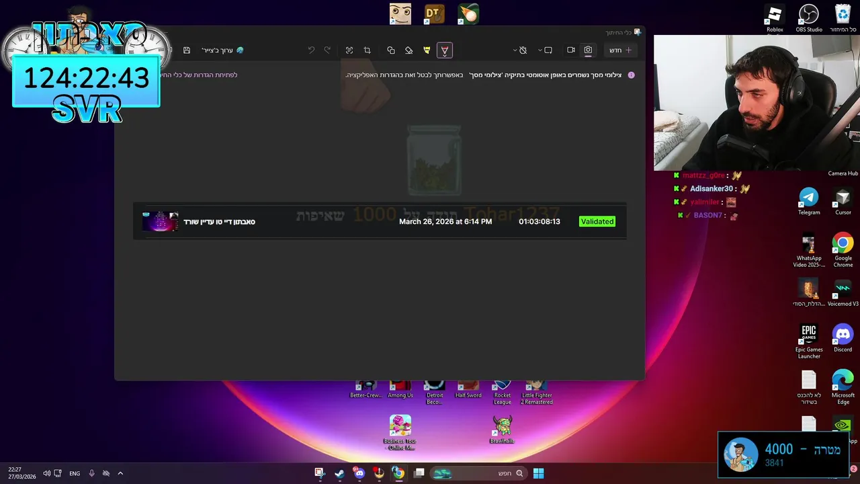This screenshot has height=484, width=860.
Task: Open Steam from the taskbar
Action: (x=339, y=473)
